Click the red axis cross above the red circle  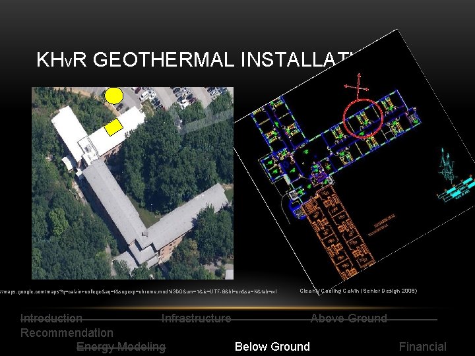[x=358, y=85]
